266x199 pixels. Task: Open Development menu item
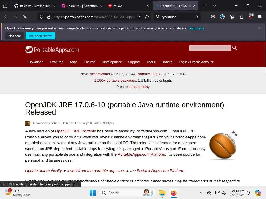tap(112, 62)
